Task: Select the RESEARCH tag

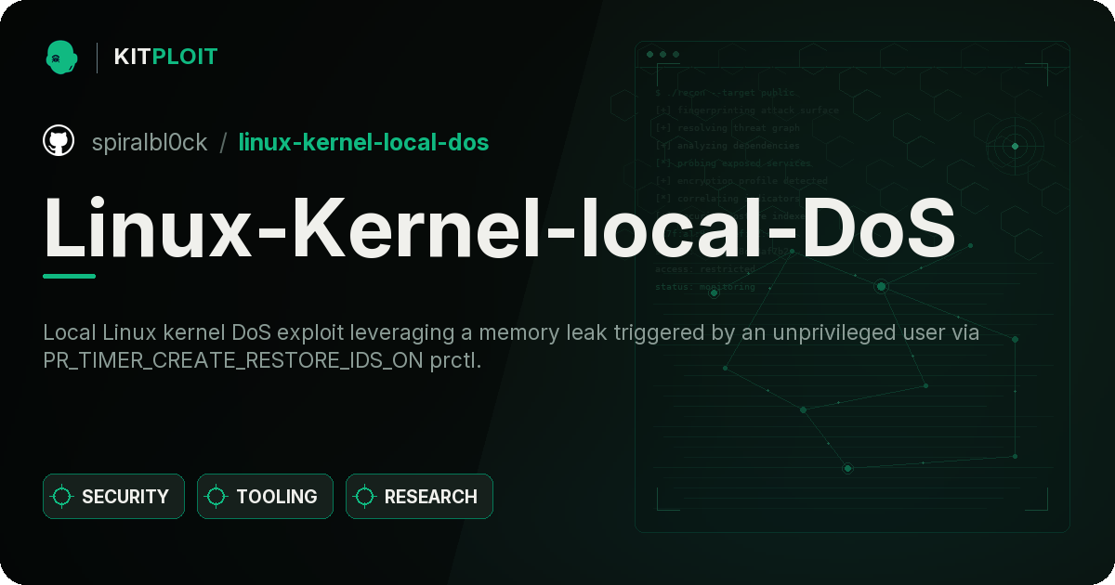Action: click(x=419, y=497)
